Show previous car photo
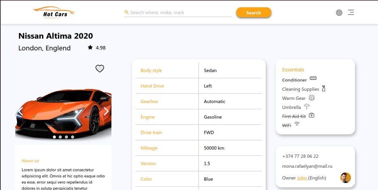378x190 pixels. click(19, 111)
